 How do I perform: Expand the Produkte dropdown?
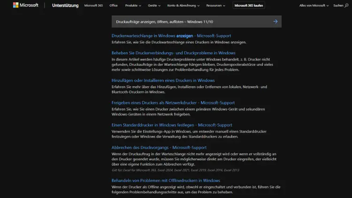pyautogui.click(x=133, y=5)
